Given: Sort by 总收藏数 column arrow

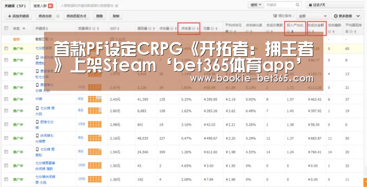Looking at the screenshot, I should (x=333, y=32).
